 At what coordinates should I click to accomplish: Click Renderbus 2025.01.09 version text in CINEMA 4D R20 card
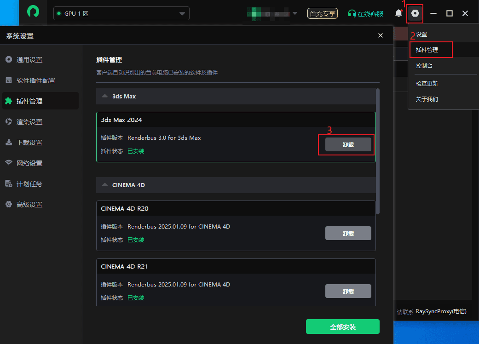click(x=179, y=226)
